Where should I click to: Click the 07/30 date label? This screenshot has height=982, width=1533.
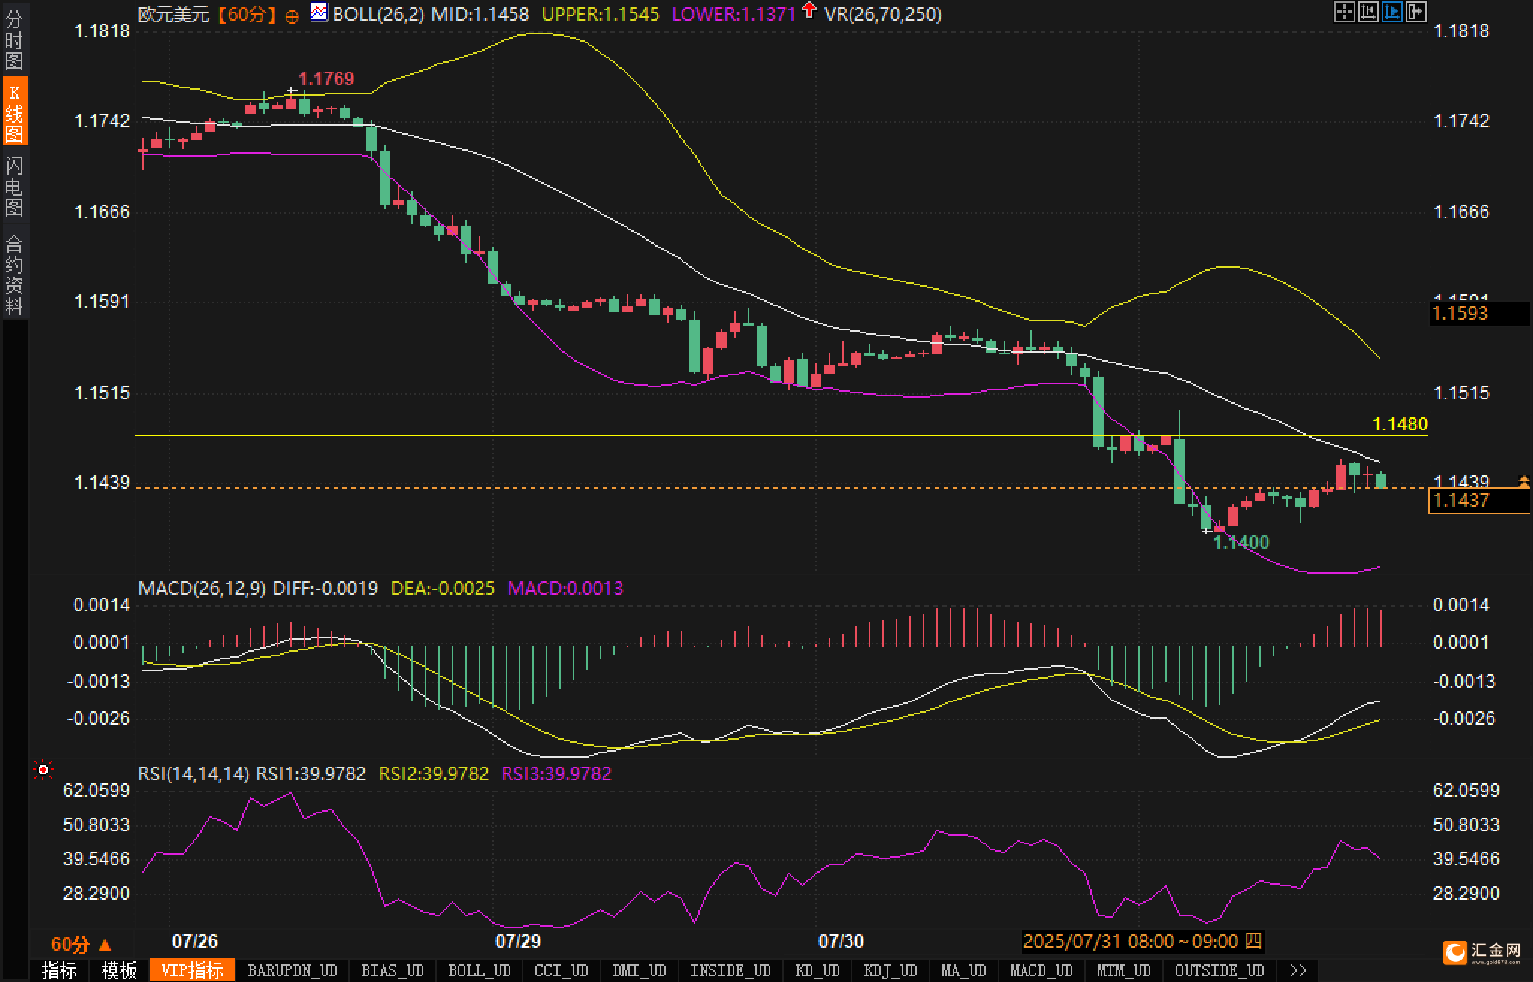click(841, 941)
